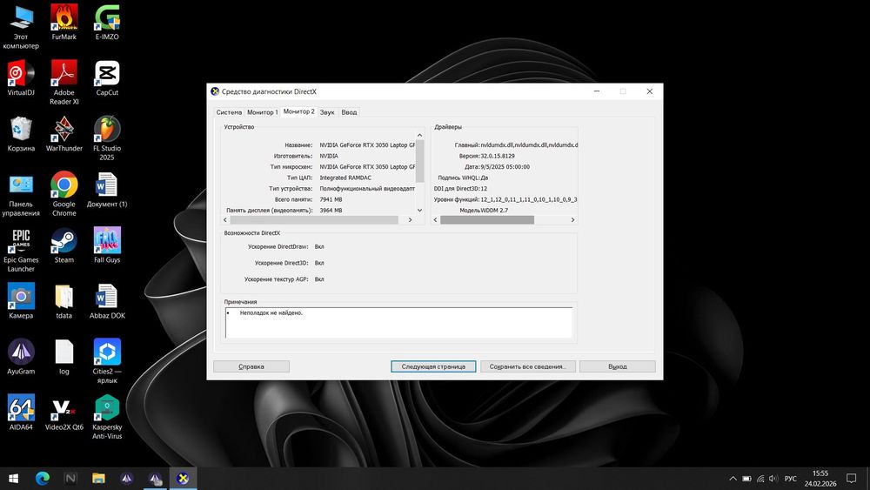Open File Explorer from taskbar
The height and width of the screenshot is (490, 870).
click(99, 479)
